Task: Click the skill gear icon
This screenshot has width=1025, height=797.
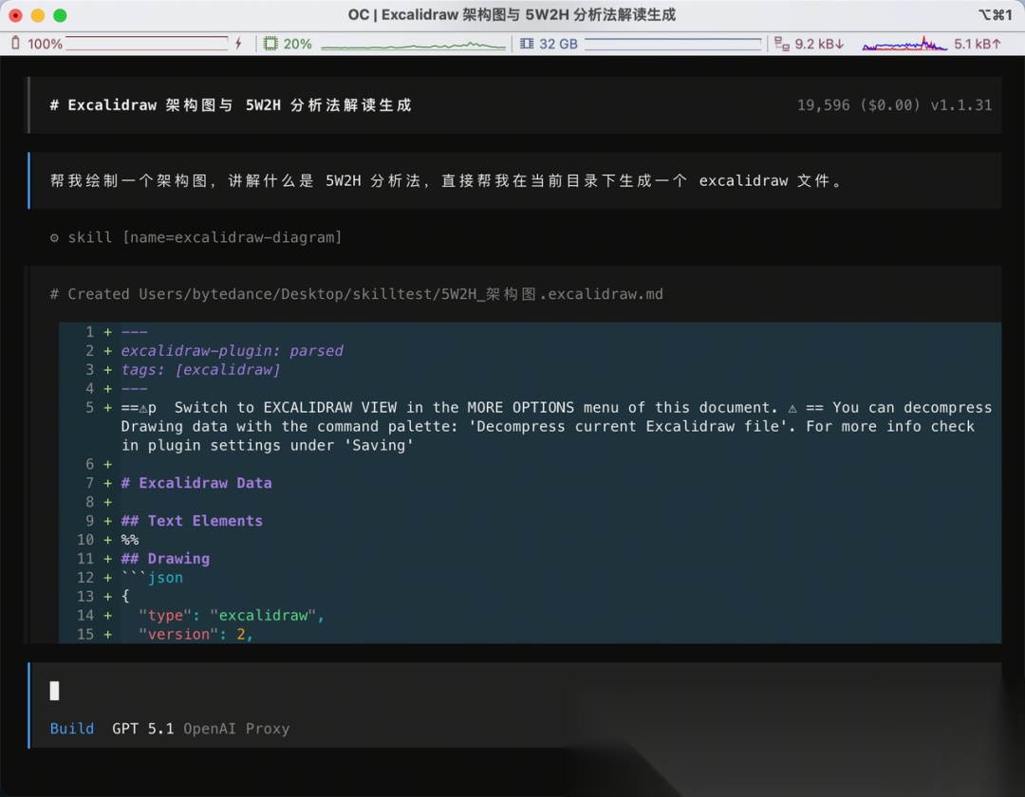Action: point(54,237)
